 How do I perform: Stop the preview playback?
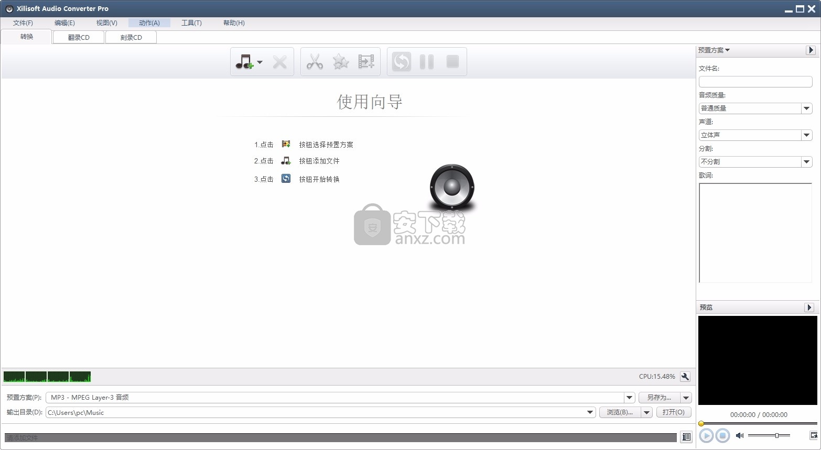[722, 435]
